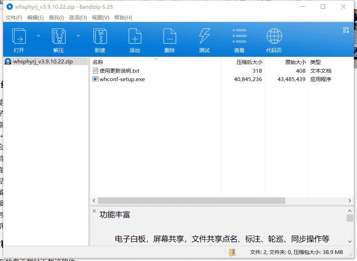Click the 功能丰富 heading in comment panel
357x261 pixels.
click(x=115, y=215)
